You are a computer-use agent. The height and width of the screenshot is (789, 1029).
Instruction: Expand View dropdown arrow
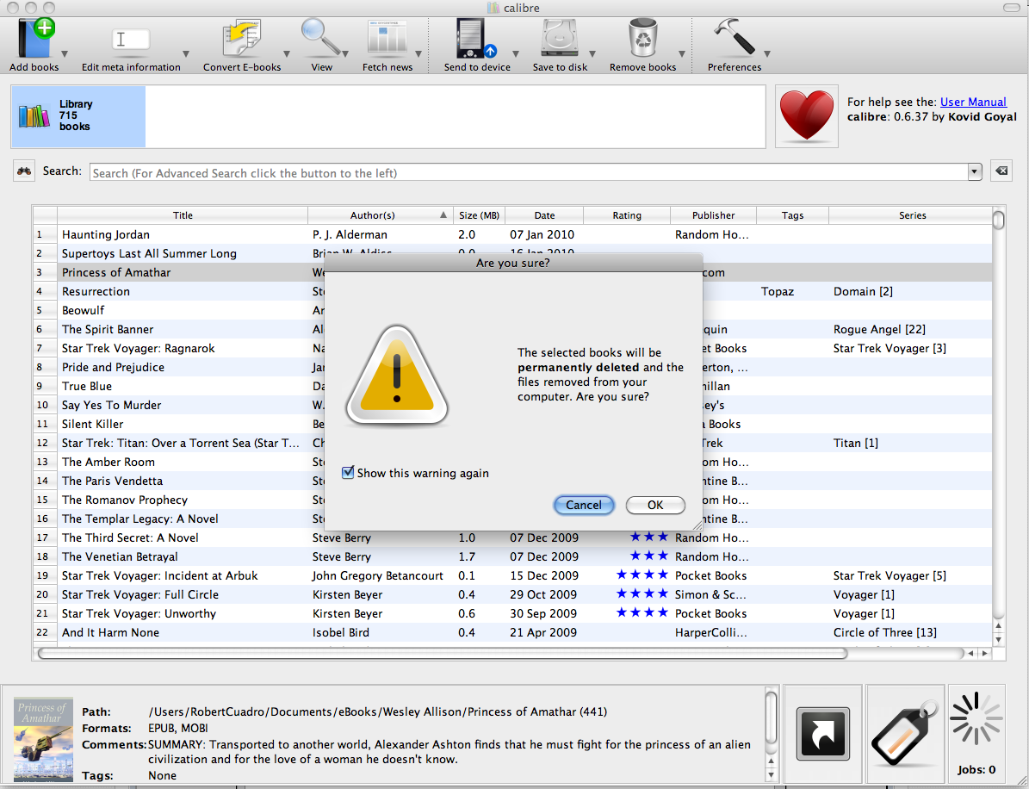pyautogui.click(x=345, y=54)
